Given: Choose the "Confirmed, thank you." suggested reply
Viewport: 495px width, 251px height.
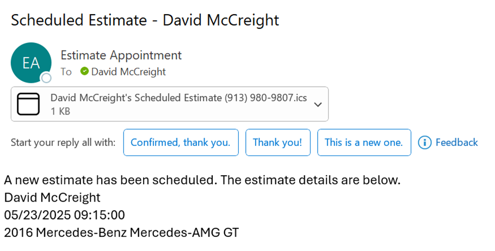Looking at the screenshot, I should tap(181, 143).
